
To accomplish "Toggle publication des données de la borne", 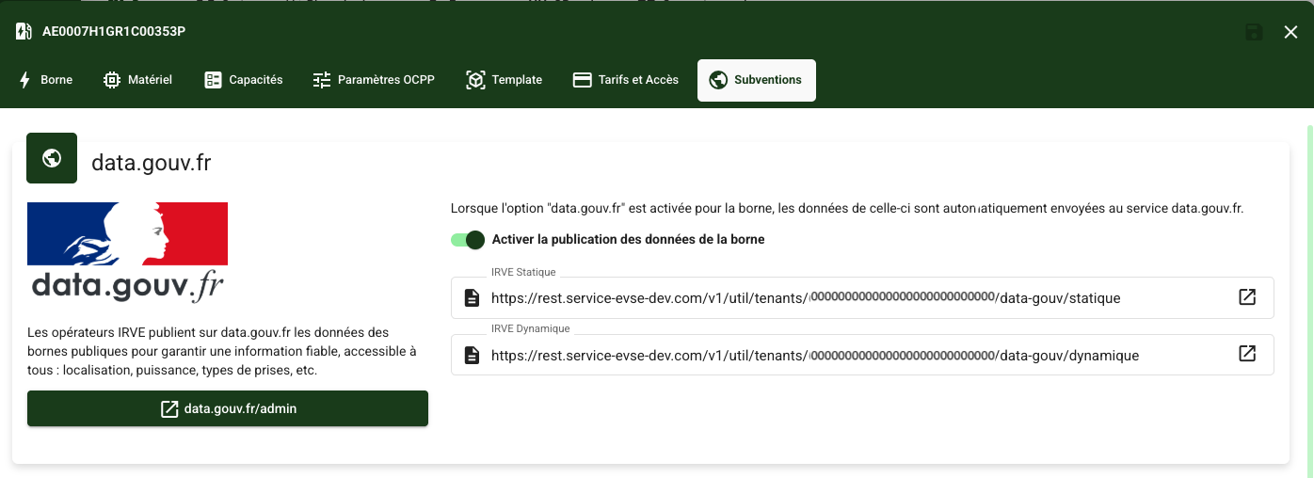I will click(x=468, y=240).
